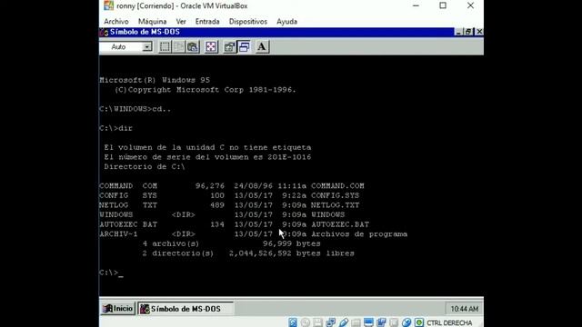Click the 'Microsoft(R) Windows 95' line
This screenshot has height=327, width=582.
pos(155,80)
